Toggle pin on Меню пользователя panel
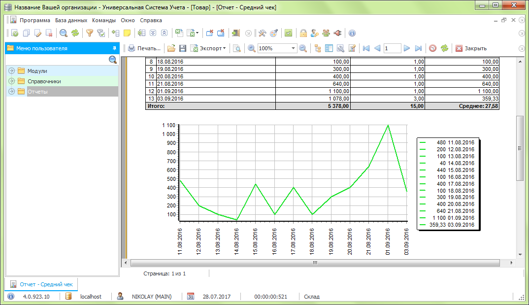The width and height of the screenshot is (529, 305). [114, 48]
